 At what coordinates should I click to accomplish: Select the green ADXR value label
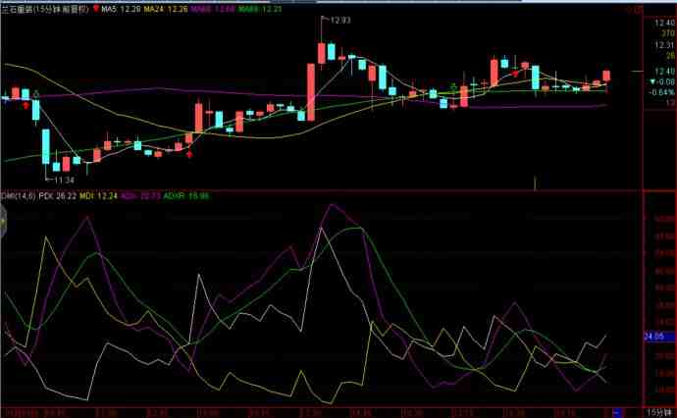(x=186, y=196)
